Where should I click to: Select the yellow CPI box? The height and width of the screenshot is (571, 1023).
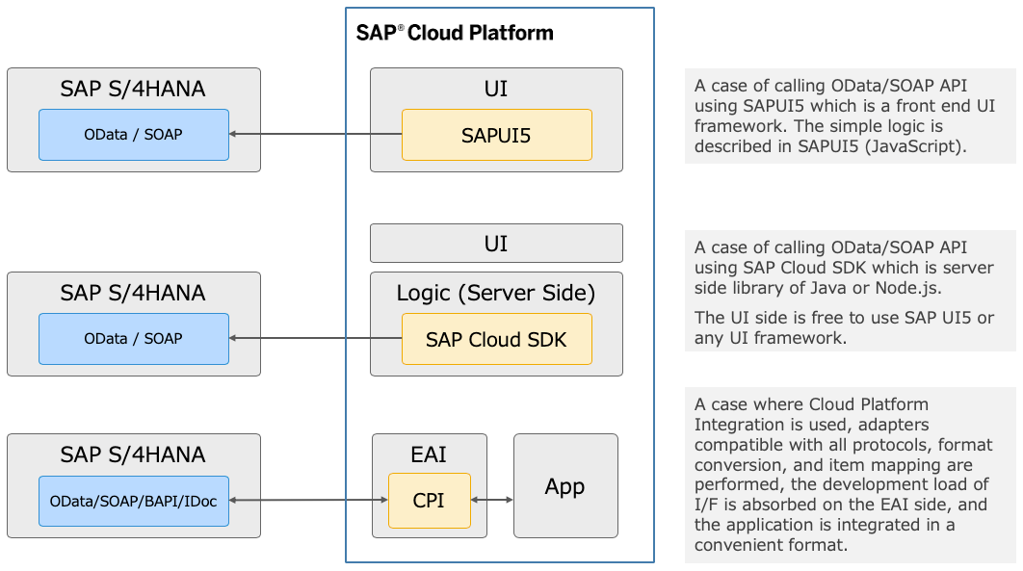click(x=430, y=500)
